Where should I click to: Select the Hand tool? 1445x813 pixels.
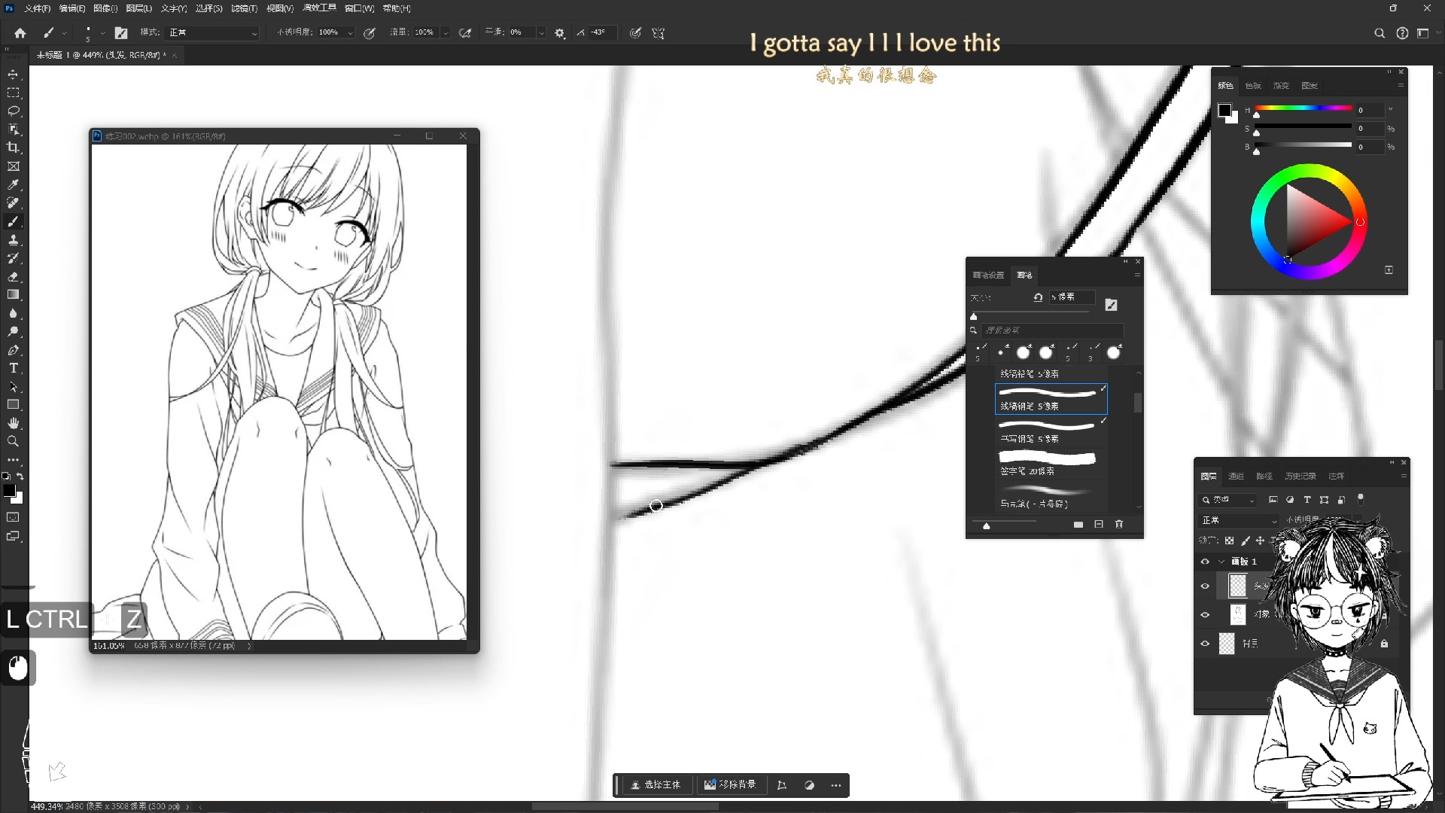14,423
